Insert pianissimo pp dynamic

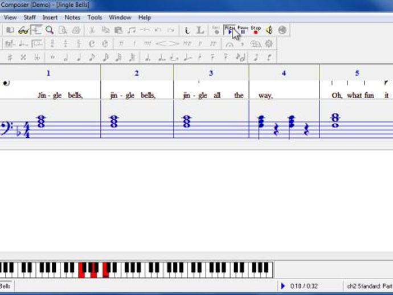pos(213,44)
